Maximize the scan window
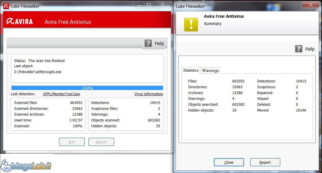This screenshot has height=173, width=322. 149,5
